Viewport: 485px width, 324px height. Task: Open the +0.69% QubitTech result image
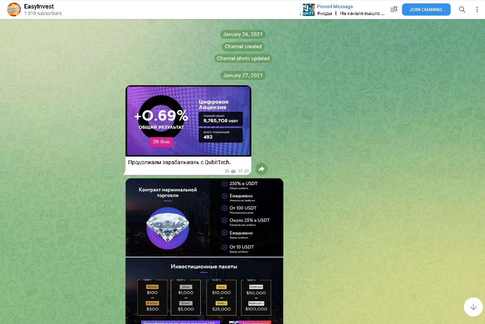tap(188, 121)
